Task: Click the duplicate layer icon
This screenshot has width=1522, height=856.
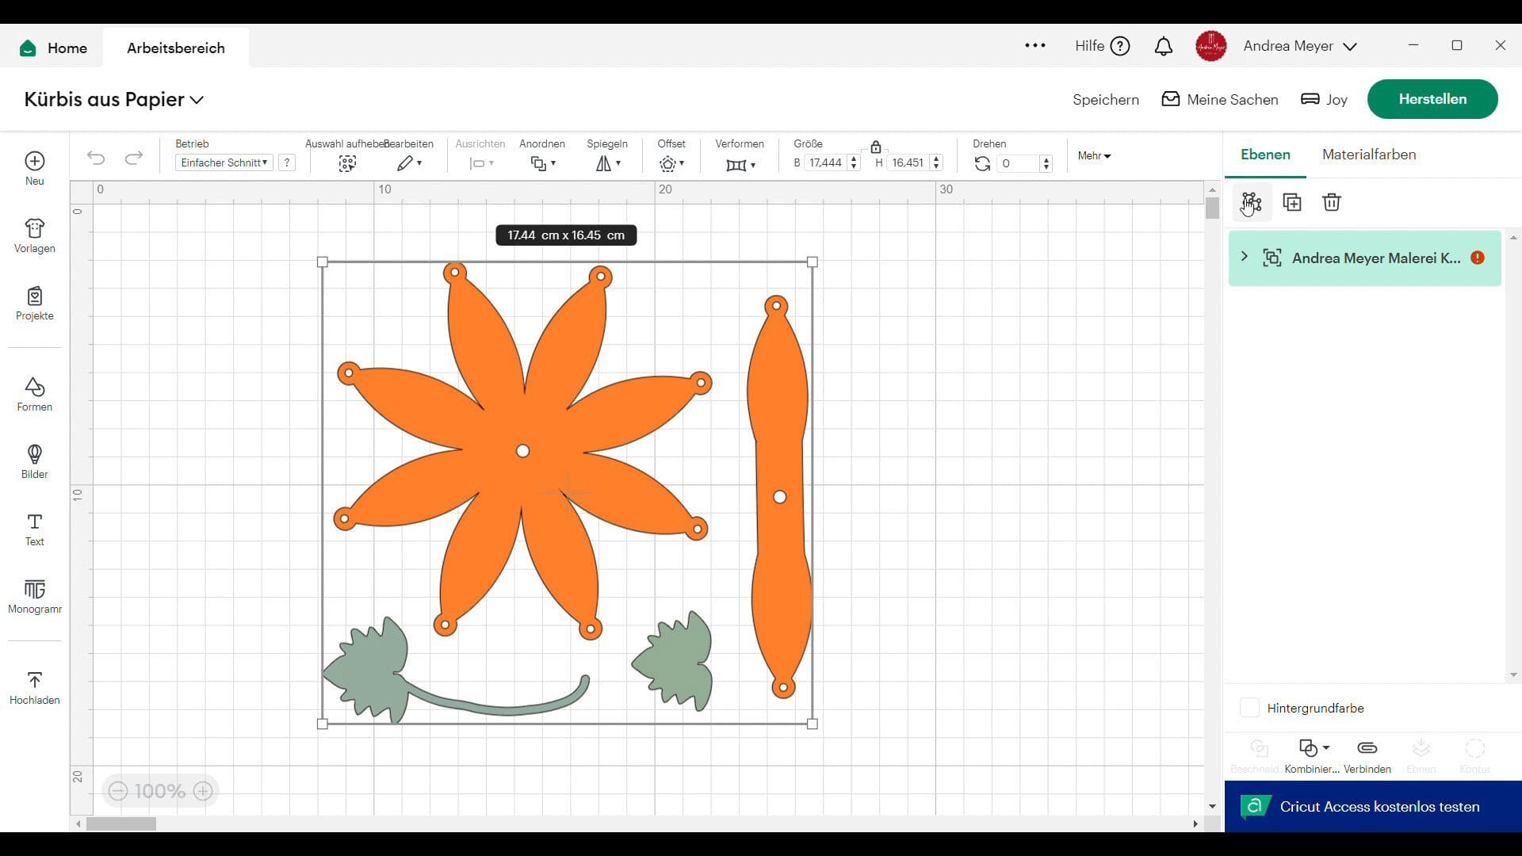Action: pyautogui.click(x=1291, y=202)
